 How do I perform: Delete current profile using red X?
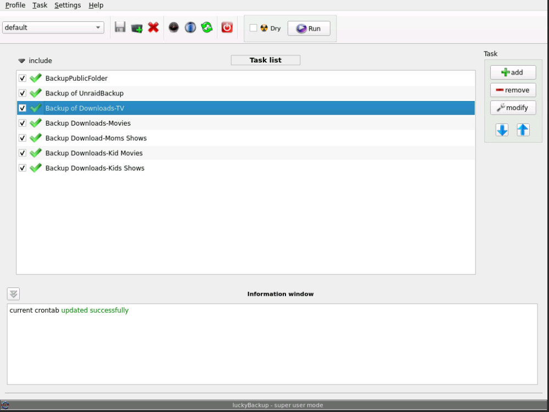click(153, 27)
